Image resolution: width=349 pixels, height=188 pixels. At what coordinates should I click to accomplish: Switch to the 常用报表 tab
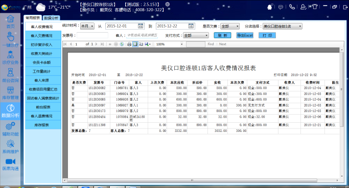33,18
